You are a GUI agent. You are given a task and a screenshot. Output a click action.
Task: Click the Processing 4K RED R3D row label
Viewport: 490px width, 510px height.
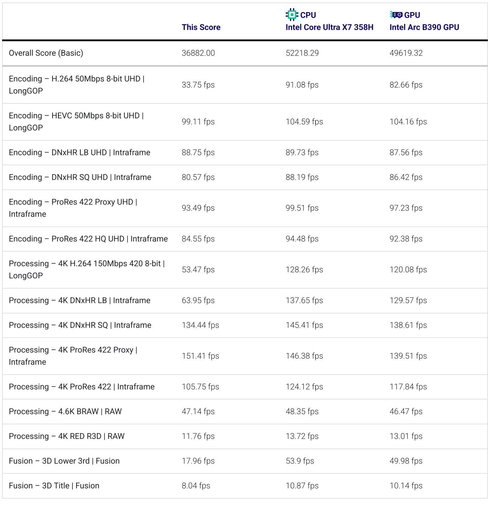click(66, 436)
